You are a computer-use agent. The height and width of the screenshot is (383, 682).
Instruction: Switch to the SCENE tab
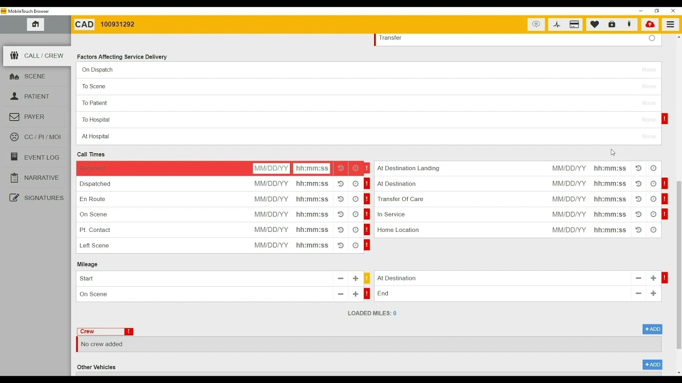click(35, 76)
